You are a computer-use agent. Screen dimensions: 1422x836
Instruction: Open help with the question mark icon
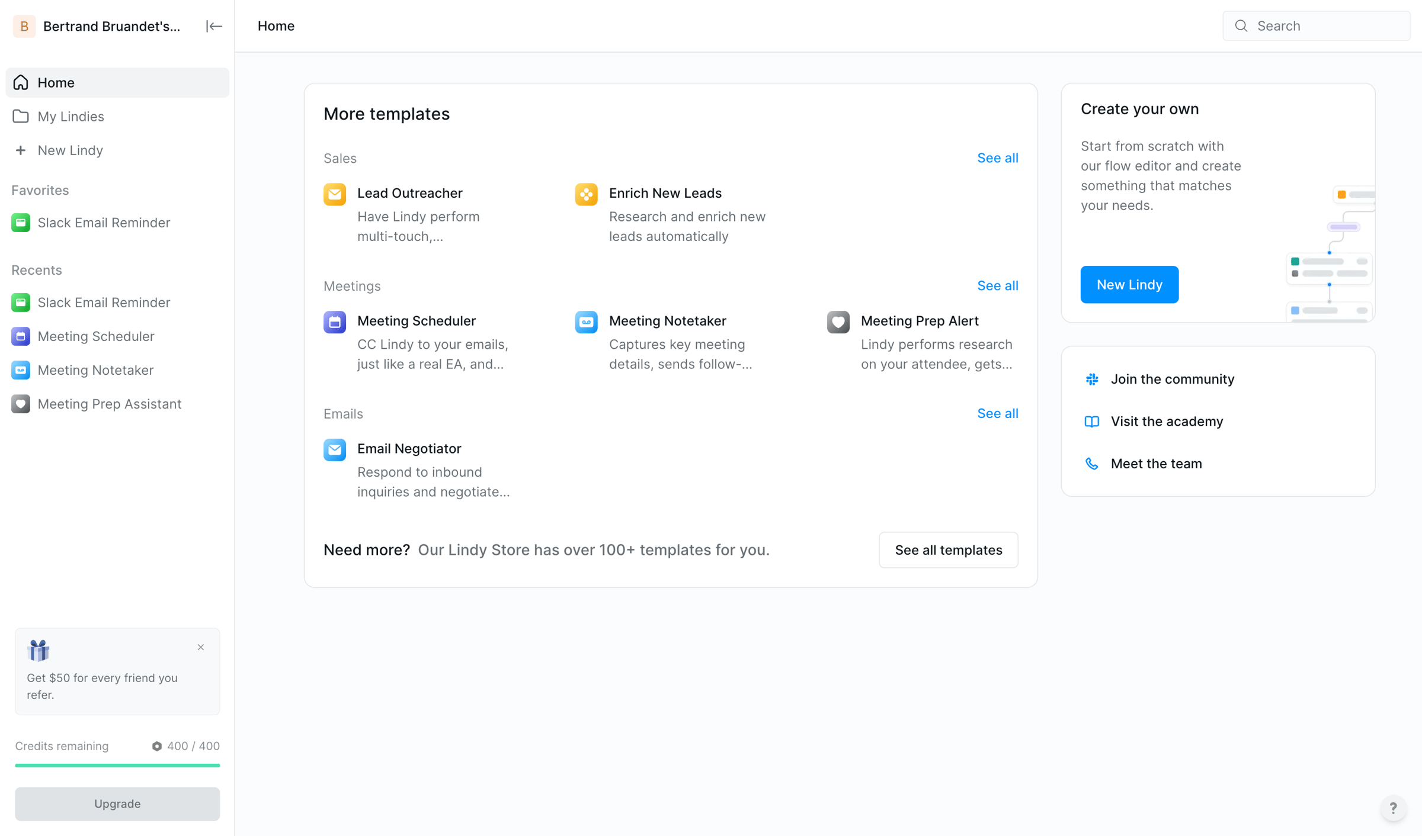pos(1394,808)
